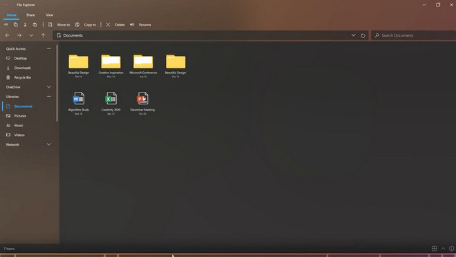Select the Creative Inspiration folder
Viewport: 456px width, 257px height.
pyautogui.click(x=111, y=66)
